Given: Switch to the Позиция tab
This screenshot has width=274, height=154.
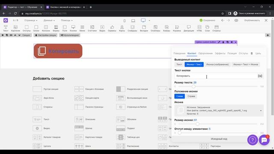Looking at the screenshot, I should pyautogui.click(x=232, y=53).
